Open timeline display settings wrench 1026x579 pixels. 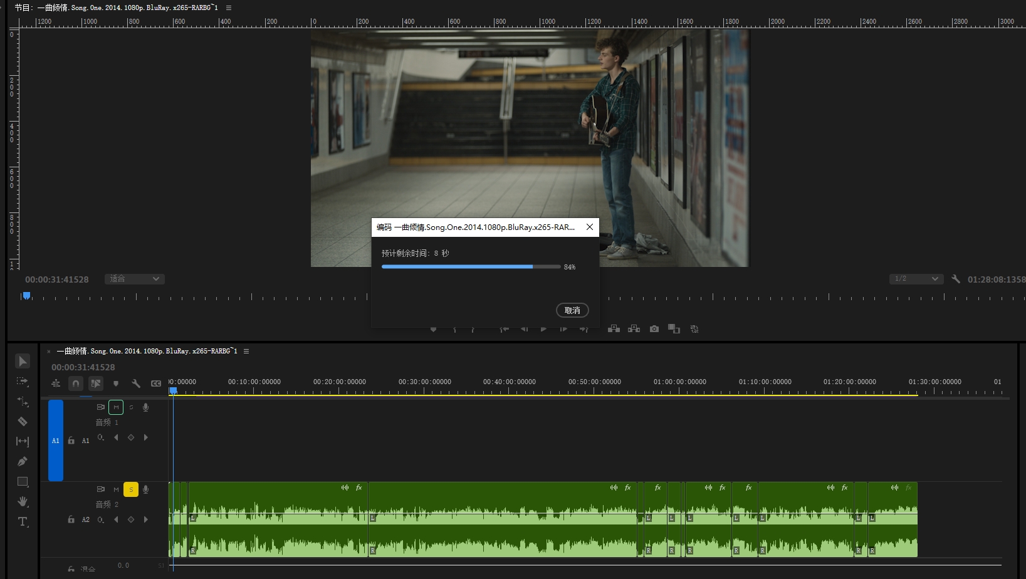point(135,383)
